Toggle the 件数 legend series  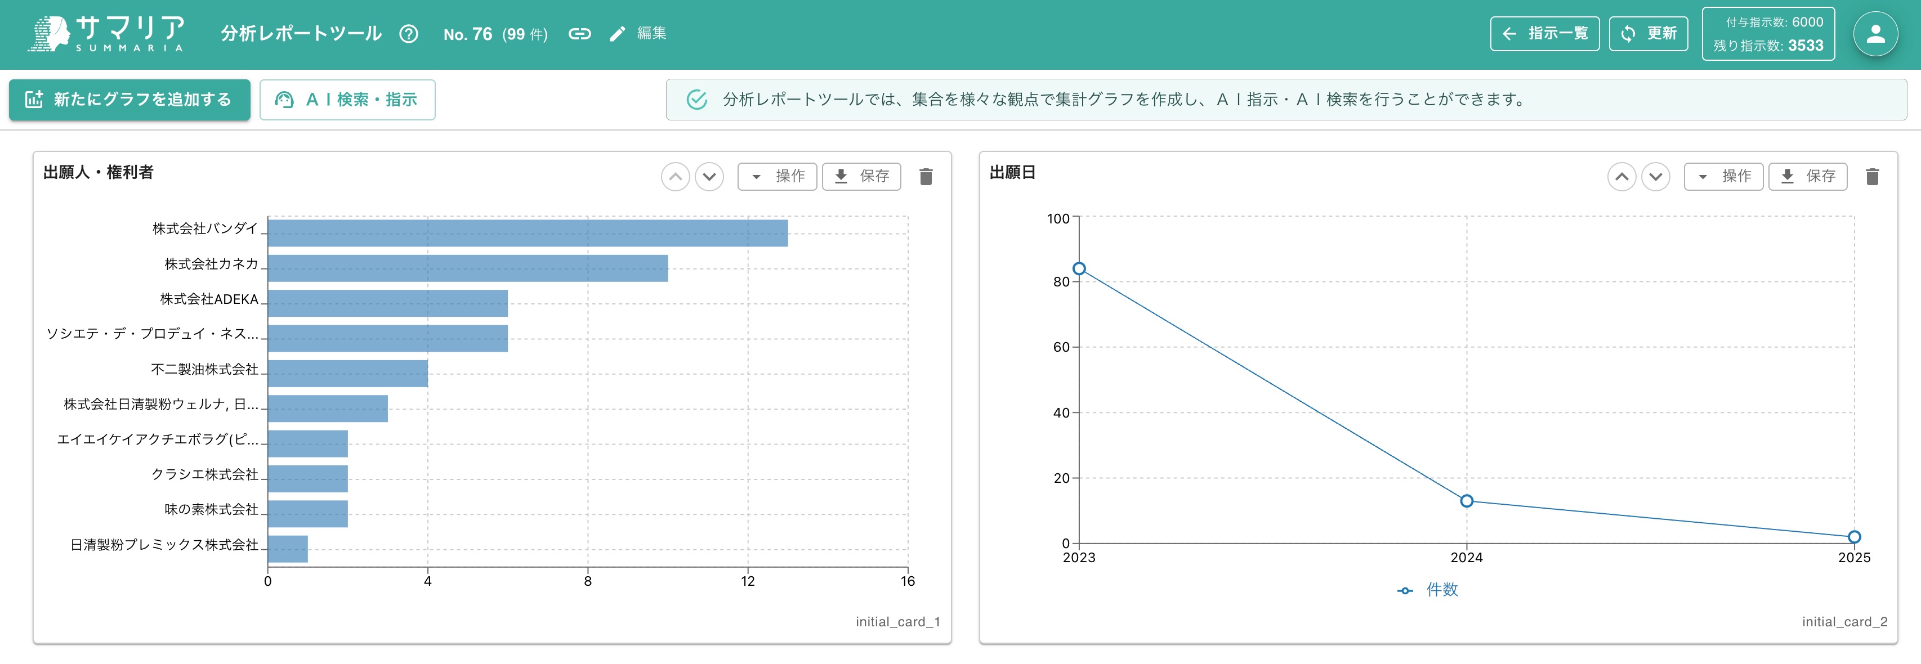(x=1427, y=590)
